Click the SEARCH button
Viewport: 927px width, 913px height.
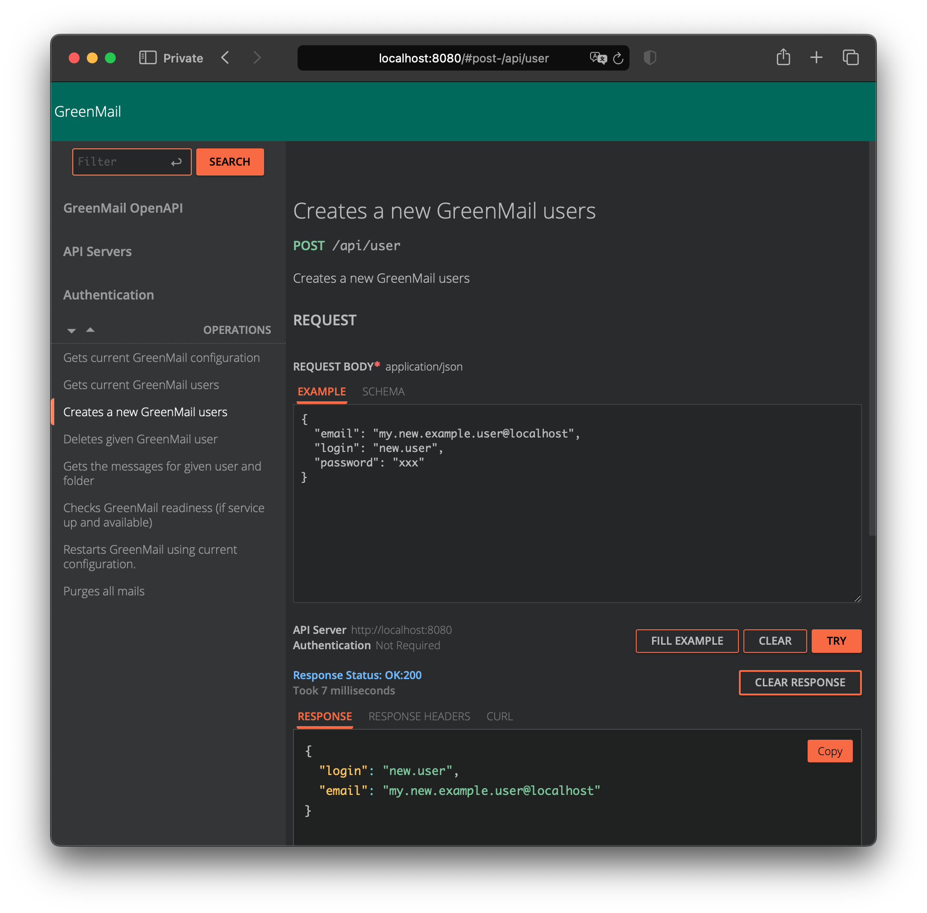point(230,162)
